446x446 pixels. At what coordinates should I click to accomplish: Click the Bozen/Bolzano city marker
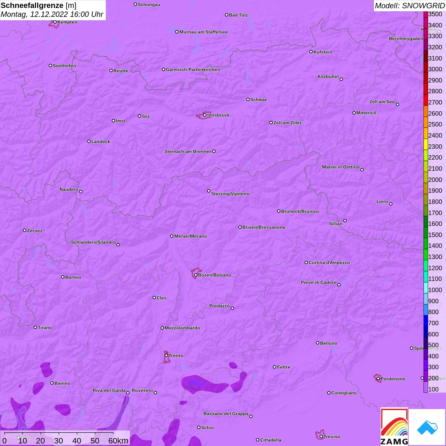point(196,275)
